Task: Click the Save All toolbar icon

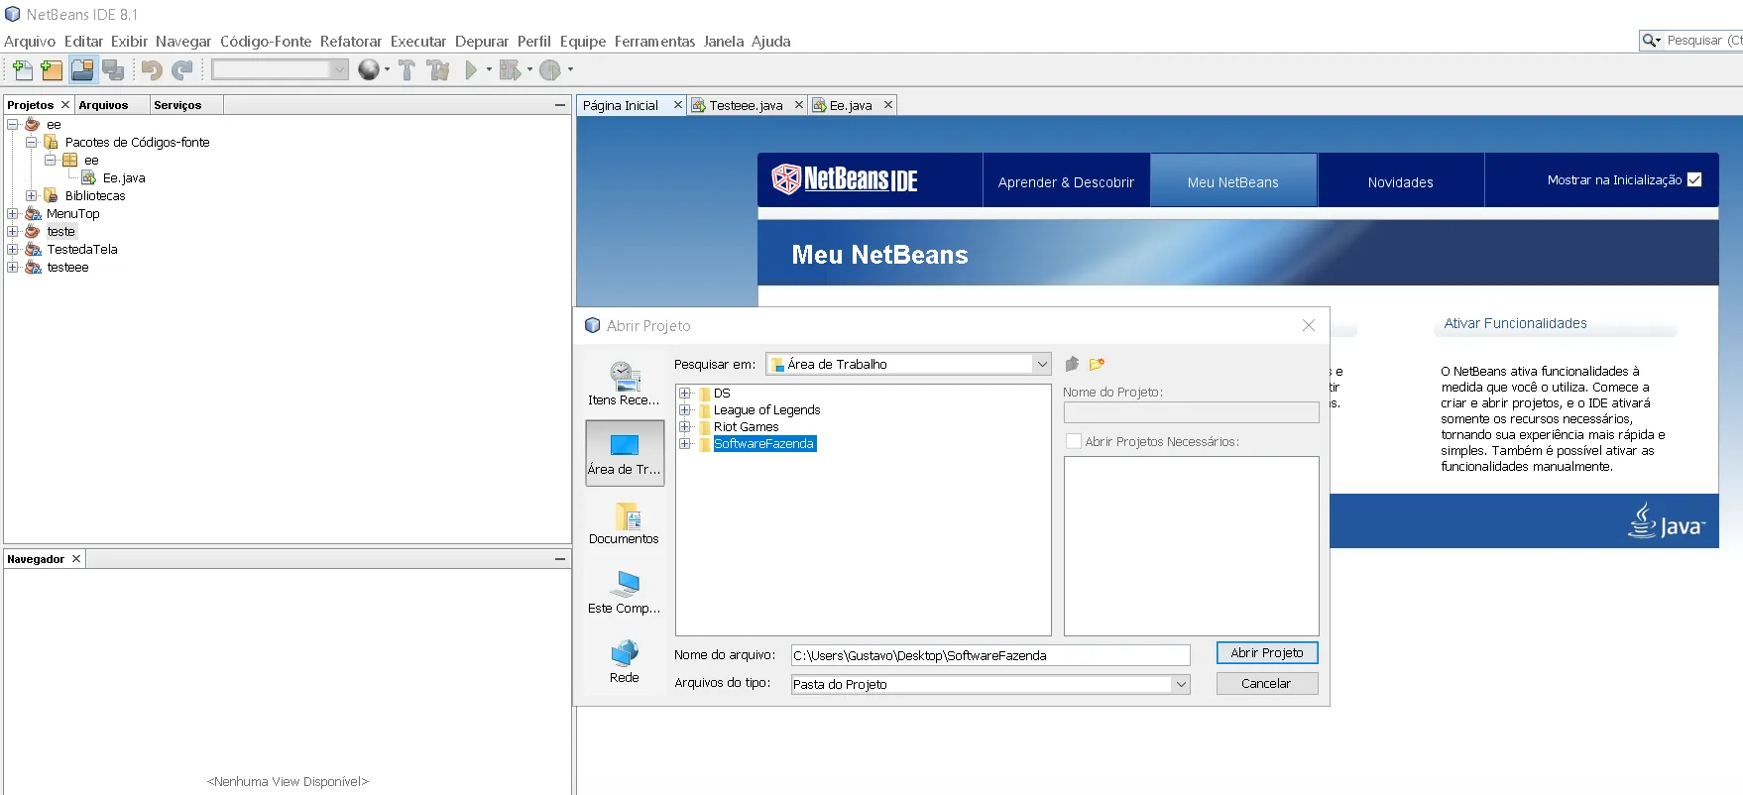Action: coord(113,69)
